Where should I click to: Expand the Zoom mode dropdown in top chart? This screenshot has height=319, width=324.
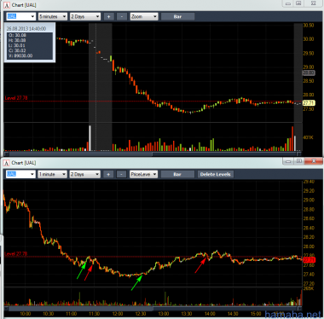(x=144, y=16)
